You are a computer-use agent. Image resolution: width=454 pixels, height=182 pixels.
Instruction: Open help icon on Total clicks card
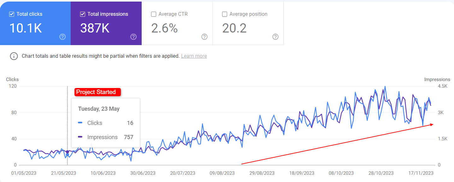62,37
